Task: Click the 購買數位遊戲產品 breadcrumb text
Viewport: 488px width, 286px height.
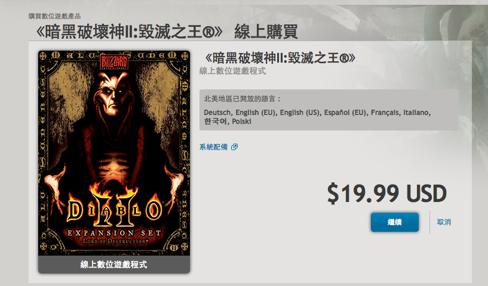Action: pos(55,16)
